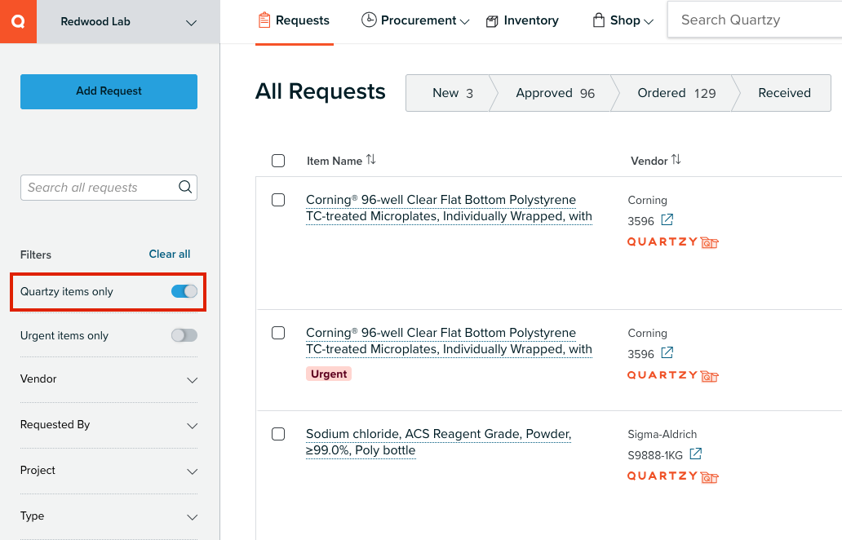Select the New 3 status stage
The width and height of the screenshot is (842, 540).
coord(452,93)
